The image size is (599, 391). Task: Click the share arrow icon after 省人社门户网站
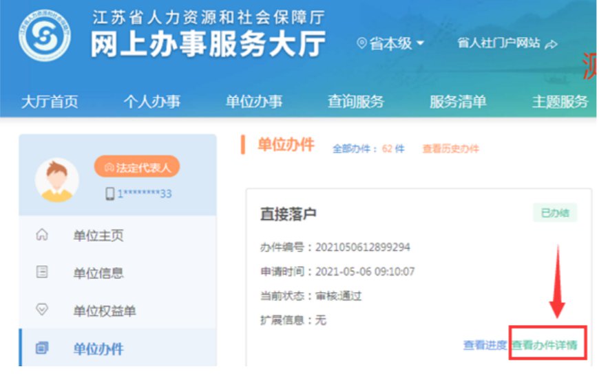(551, 44)
